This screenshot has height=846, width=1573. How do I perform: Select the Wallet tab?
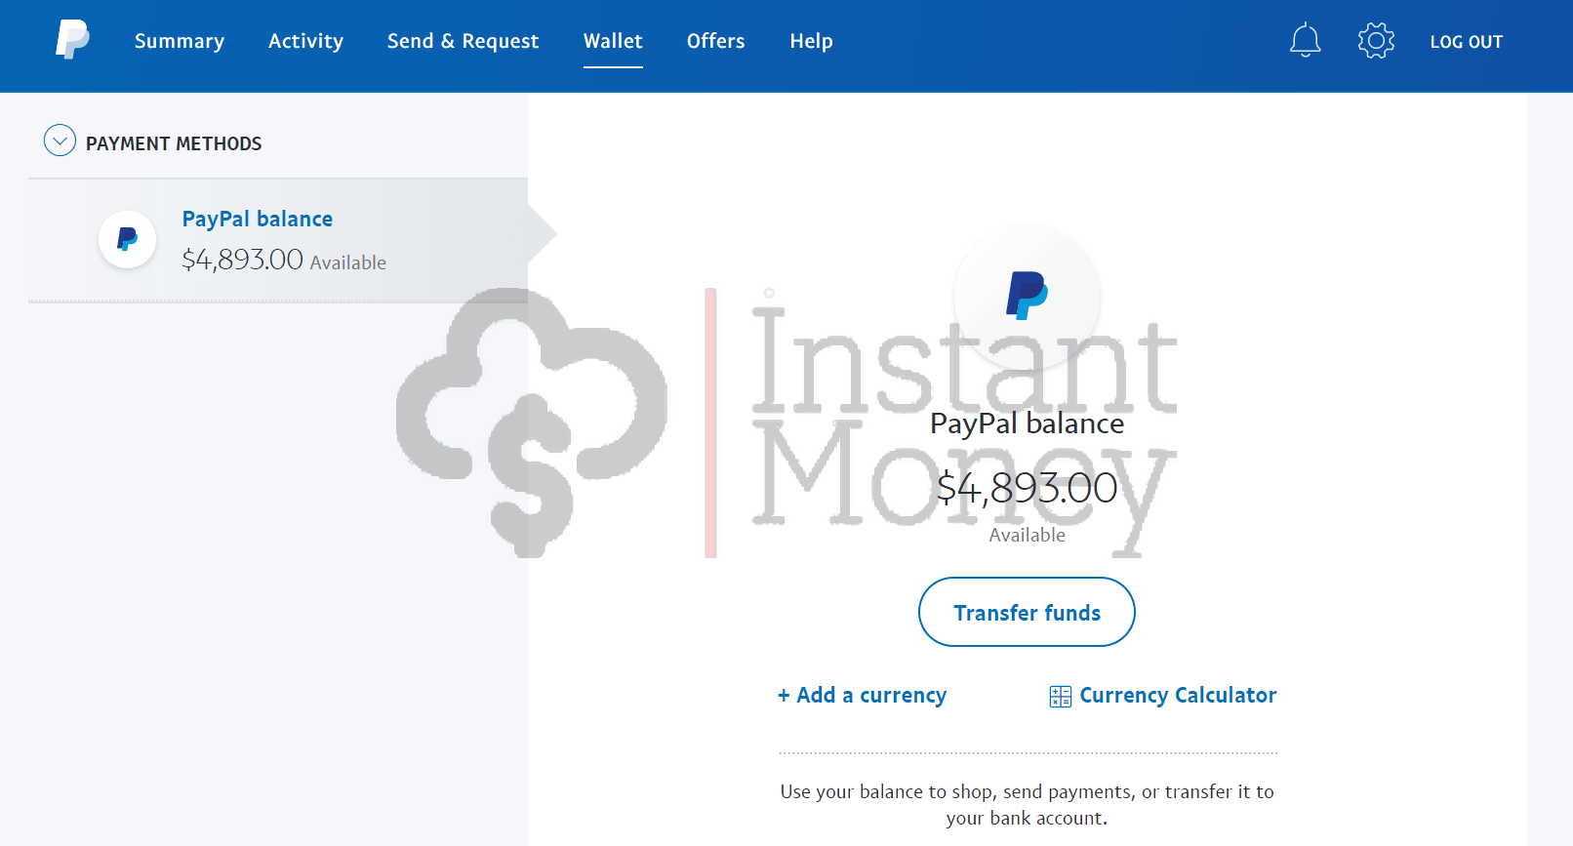click(613, 41)
